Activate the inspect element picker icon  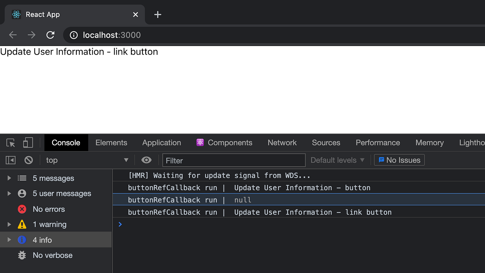click(11, 143)
